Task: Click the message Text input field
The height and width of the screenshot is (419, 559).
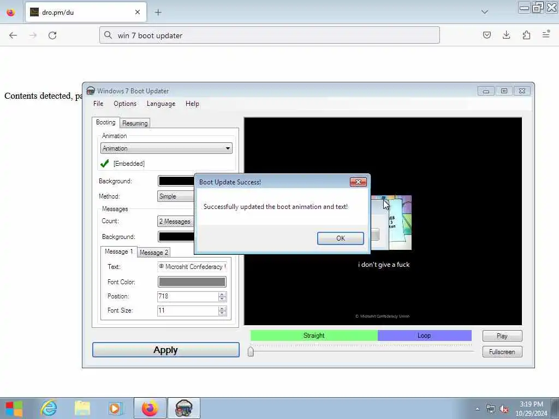Action: pos(192,267)
